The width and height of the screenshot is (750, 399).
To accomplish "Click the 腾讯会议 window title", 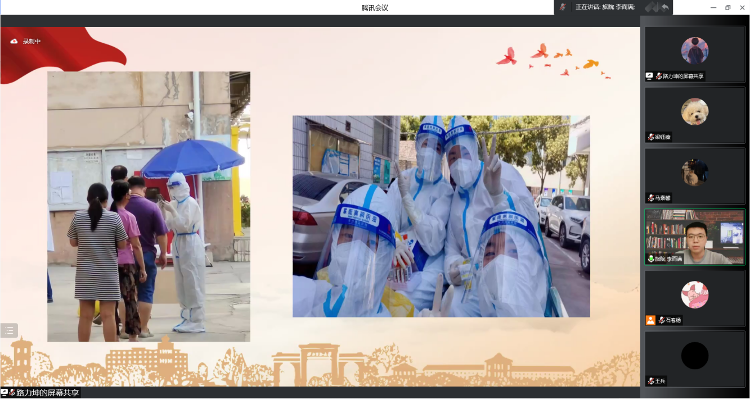I will point(375,7).
